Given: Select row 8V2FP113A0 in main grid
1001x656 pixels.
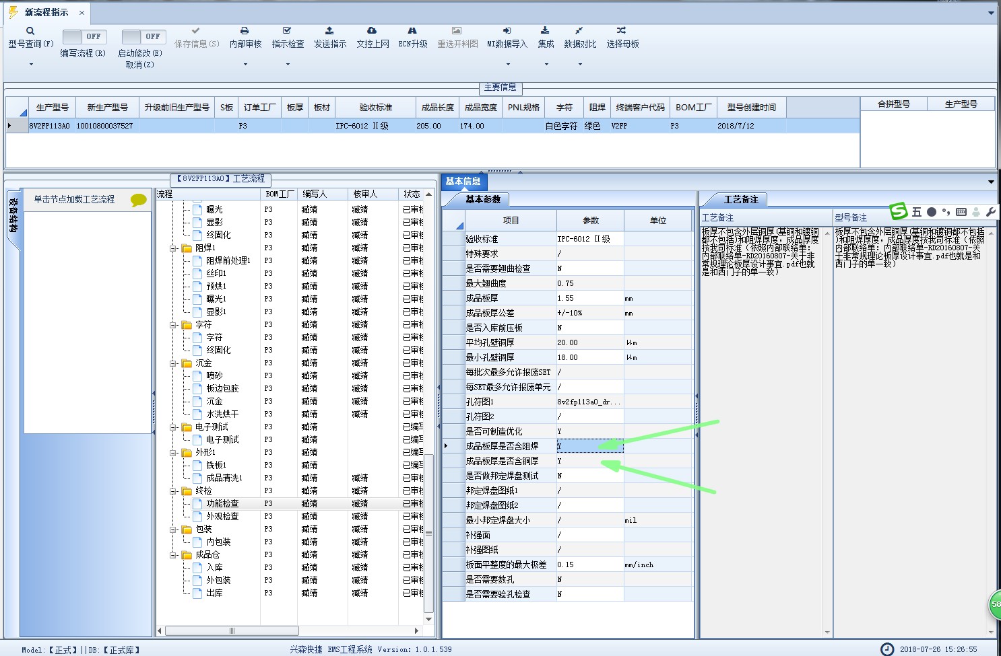Looking at the screenshot, I should [432, 126].
